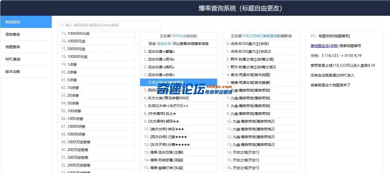This screenshot has width=390, height=173.
Task: Select NPC查询 sidebar entry
Action: click(26, 59)
